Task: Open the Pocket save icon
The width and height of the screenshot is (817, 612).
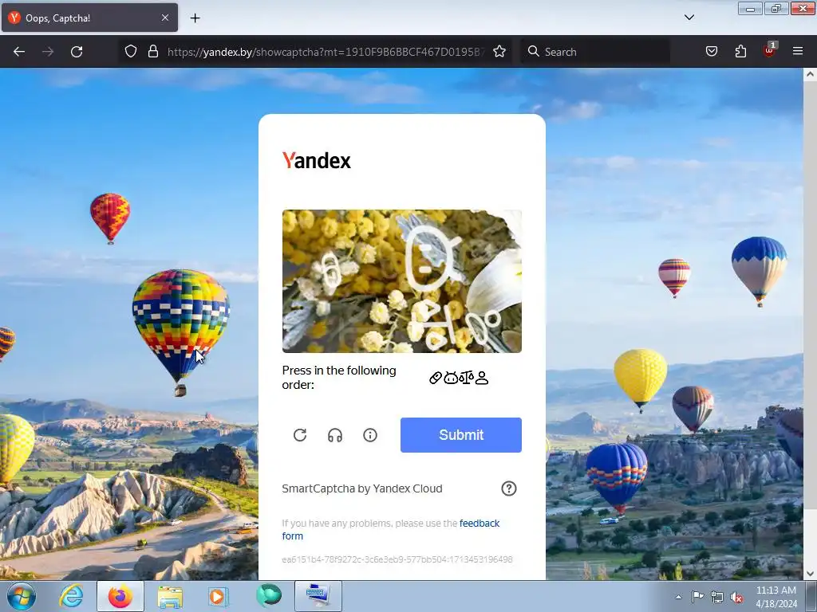Action: point(711,51)
